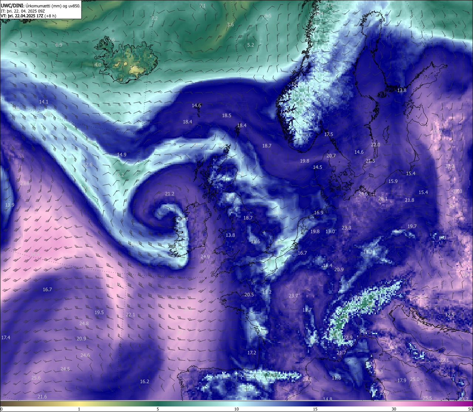The image size is (473, 412).
Task: Click the 19.5 value label
Action: point(99,313)
